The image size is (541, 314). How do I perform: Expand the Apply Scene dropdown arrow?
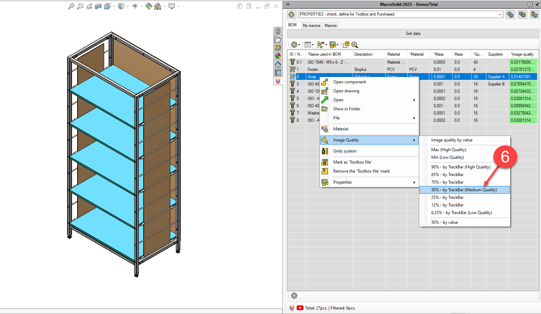164,6
